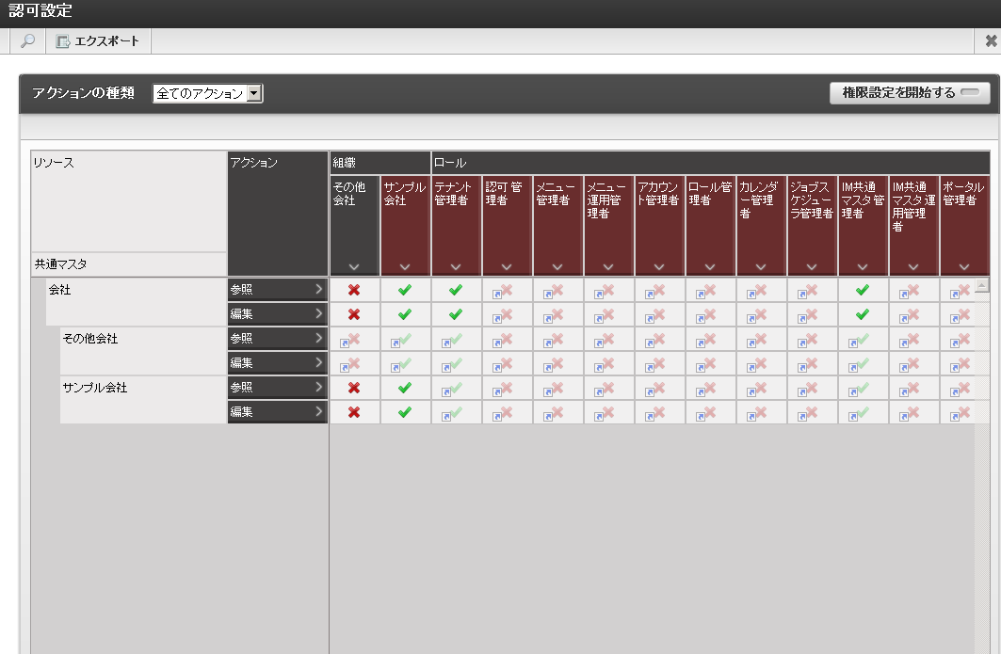The height and width of the screenshot is (654, 1001).
Task: Click the Export icon in toolbar
Action: point(62,41)
